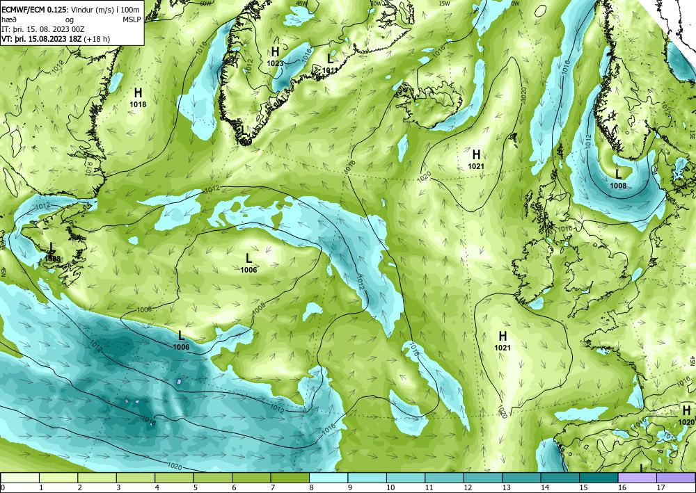This screenshot has height=493, width=696.
Task: Click the legend color box between 0 and 1
Action: pos(20,478)
